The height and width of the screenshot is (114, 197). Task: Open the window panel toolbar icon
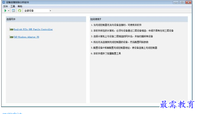pos(13,11)
